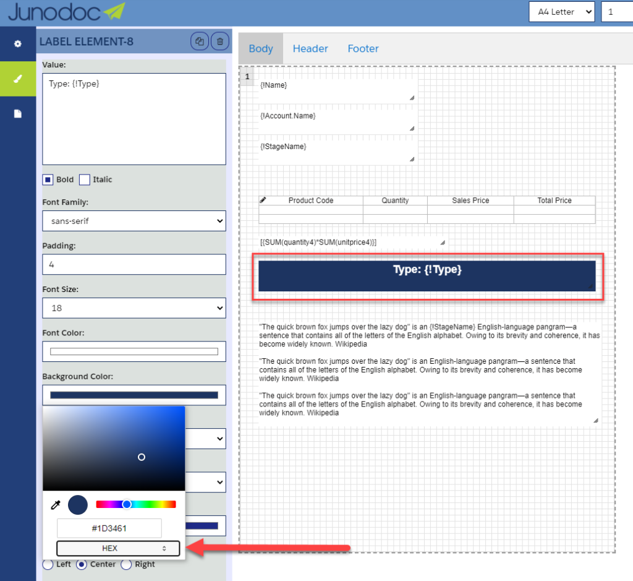The width and height of the screenshot is (633, 581).
Task: Click resize handle of the SUM formula element
Action: [x=443, y=243]
